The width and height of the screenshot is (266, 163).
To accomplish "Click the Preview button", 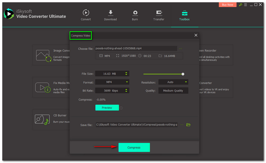I will point(107,108).
